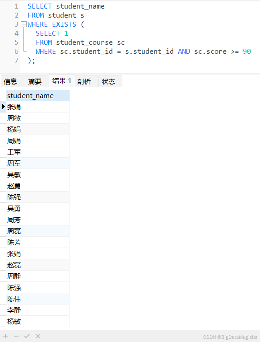Click the 'student_course' table name in query
Viewport: 260px width, 342px height.
84,42
